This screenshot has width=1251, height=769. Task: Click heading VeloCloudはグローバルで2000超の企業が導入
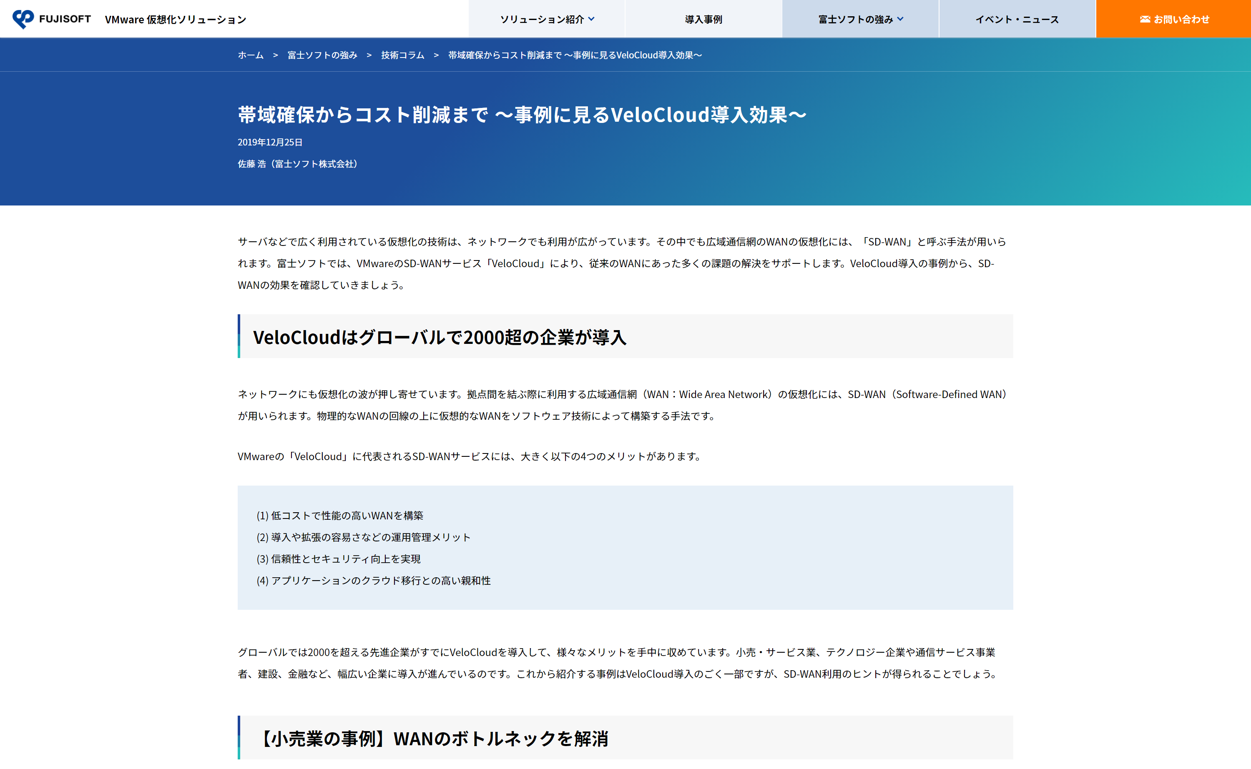click(440, 337)
